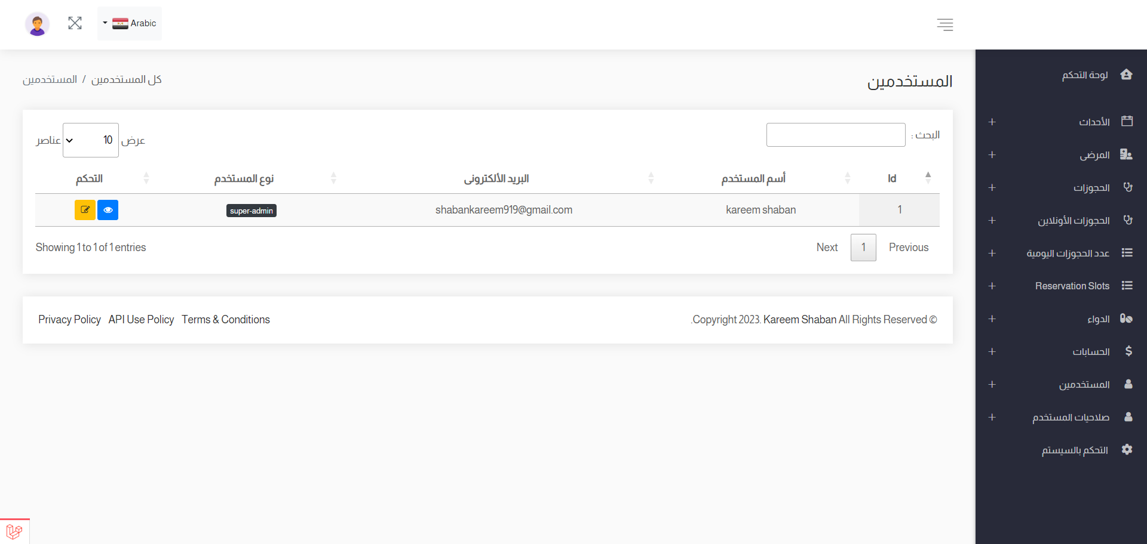Open the Reservation Slots list icon
The image size is (1147, 544).
click(x=1128, y=286)
